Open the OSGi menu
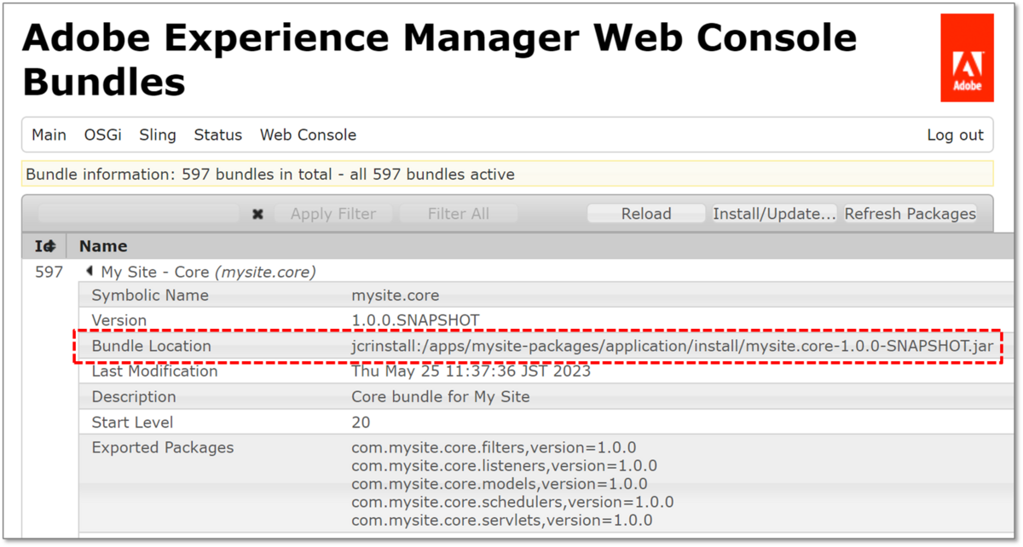1023x547 pixels. pyautogui.click(x=102, y=135)
